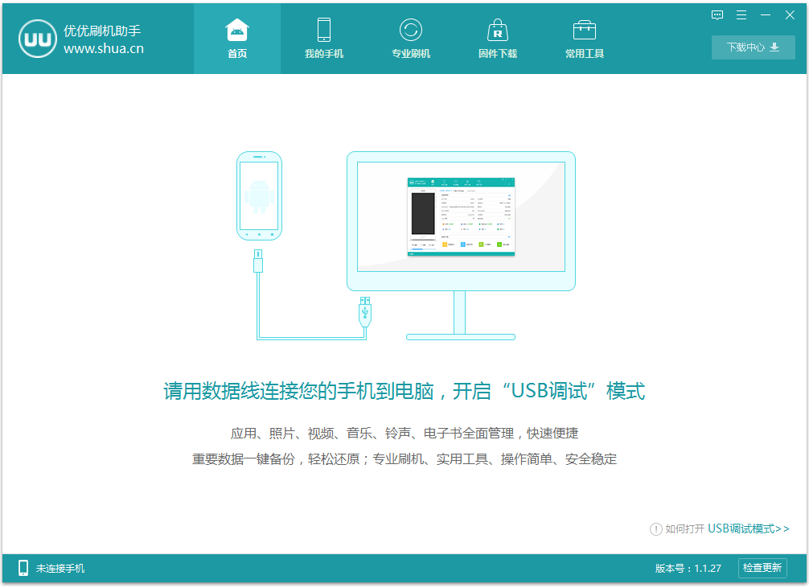Viewport: 809px width, 588px height.
Task: Click the phone icon in status bar
Action: (23, 568)
